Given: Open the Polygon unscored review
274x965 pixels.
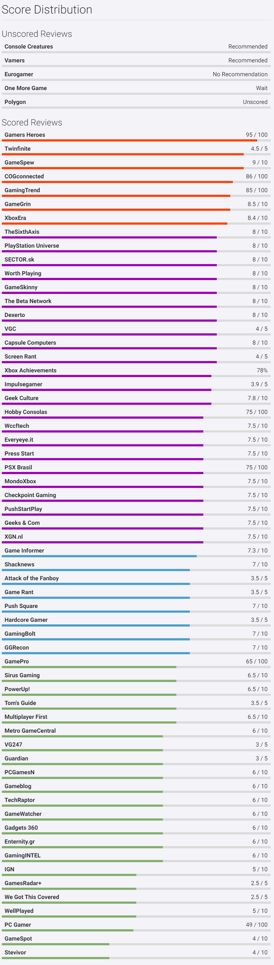Looking at the screenshot, I should [15, 102].
